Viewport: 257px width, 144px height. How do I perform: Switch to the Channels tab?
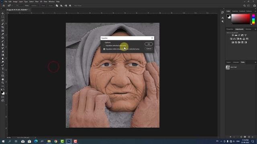(236, 62)
